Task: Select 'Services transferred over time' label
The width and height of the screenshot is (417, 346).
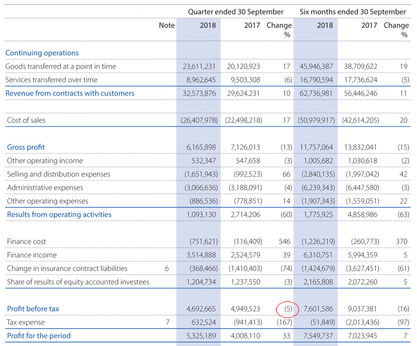Action: coord(51,80)
